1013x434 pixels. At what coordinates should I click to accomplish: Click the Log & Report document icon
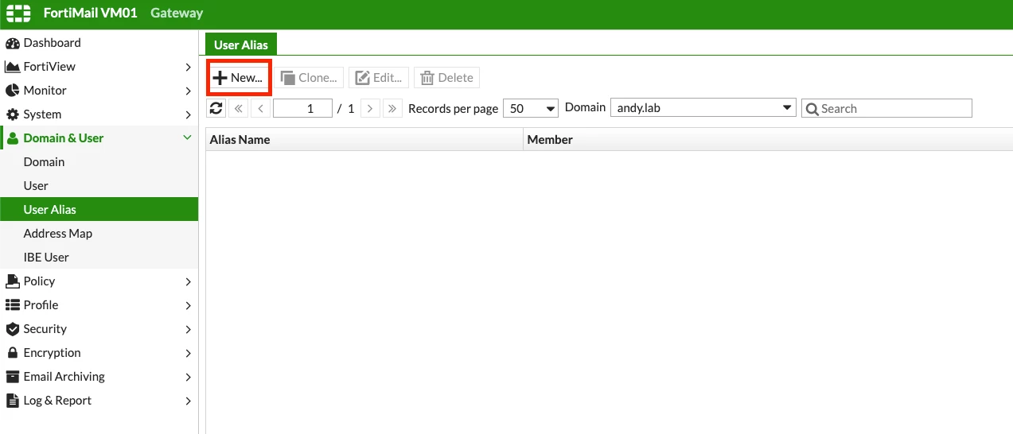coord(13,401)
